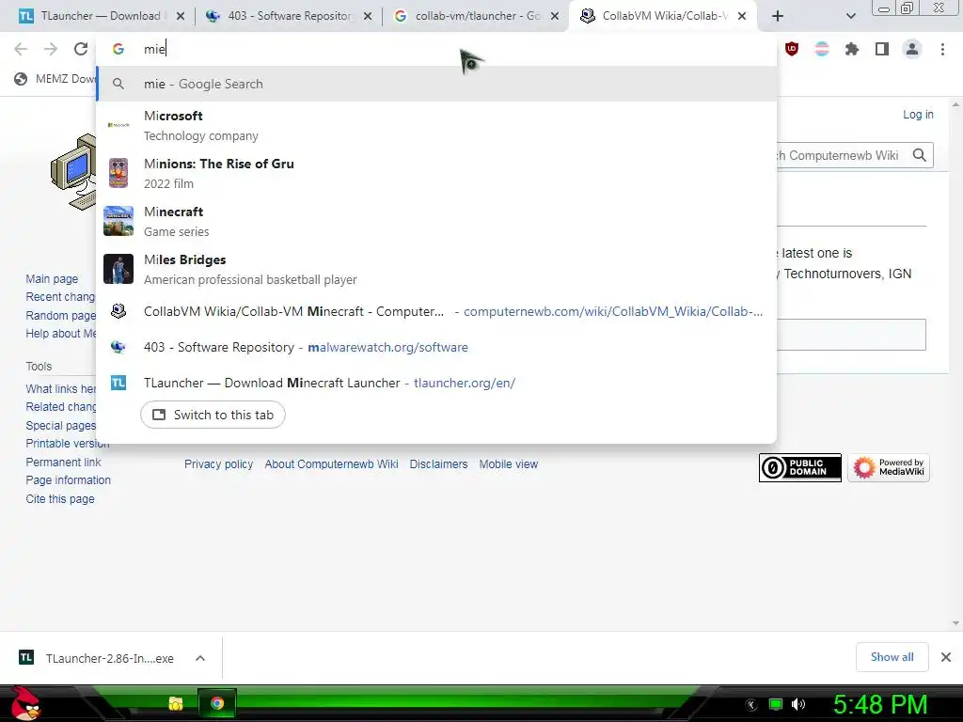Image resolution: width=963 pixels, height=722 pixels.
Task: Choose the Miles Bridges suggestion
Action: point(436,269)
